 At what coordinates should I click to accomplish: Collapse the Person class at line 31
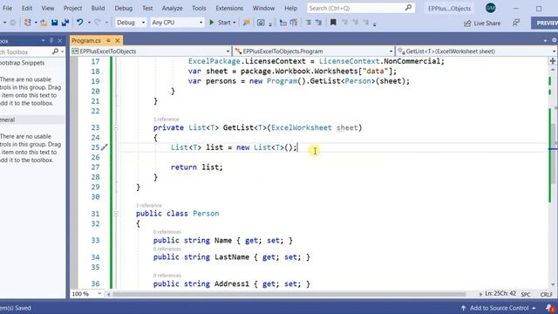pyautogui.click(x=116, y=214)
